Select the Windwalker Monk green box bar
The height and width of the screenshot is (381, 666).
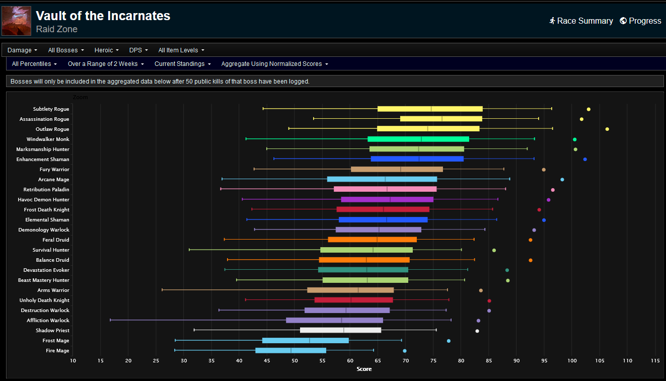click(x=418, y=139)
